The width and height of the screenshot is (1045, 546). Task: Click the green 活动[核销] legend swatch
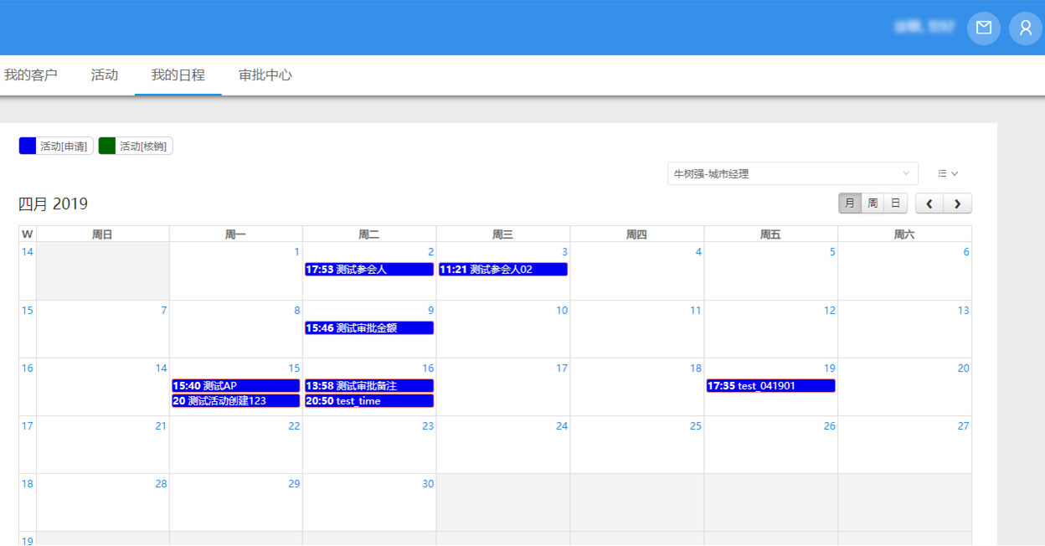coord(107,146)
